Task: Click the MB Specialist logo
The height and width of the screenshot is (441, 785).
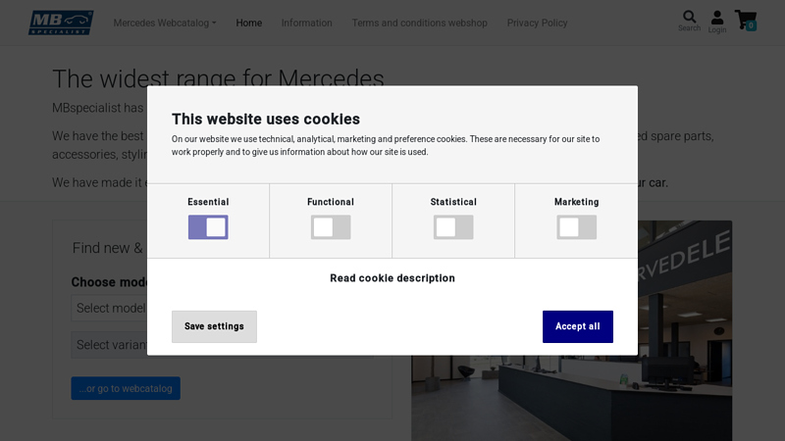Action: tap(61, 23)
